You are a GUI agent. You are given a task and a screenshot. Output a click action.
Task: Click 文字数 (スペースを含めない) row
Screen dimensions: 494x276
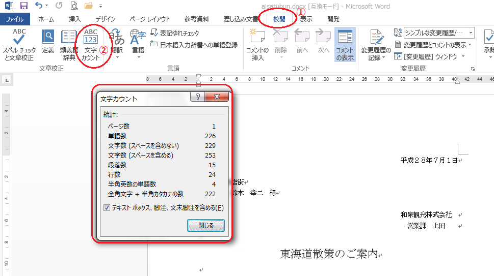click(162, 146)
